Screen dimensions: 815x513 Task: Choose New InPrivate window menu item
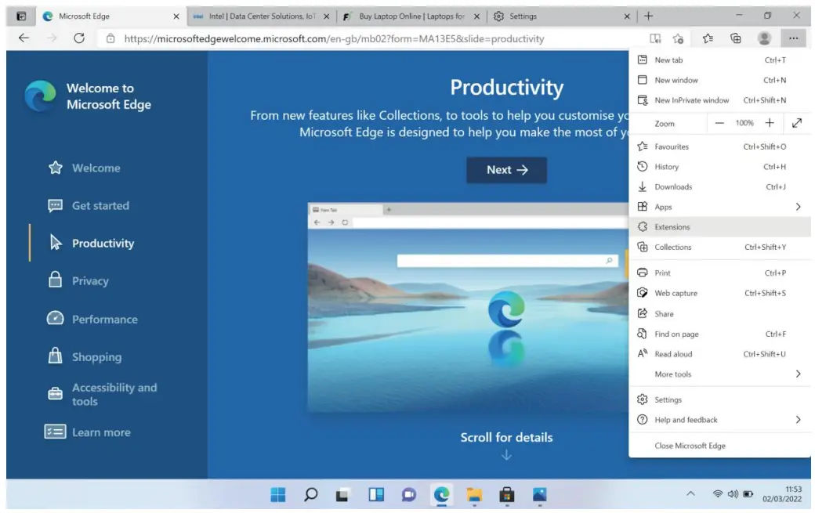point(691,100)
